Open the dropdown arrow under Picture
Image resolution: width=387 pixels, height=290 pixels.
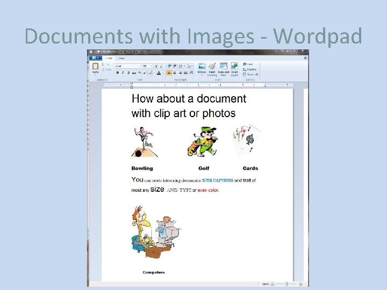[x=202, y=75]
